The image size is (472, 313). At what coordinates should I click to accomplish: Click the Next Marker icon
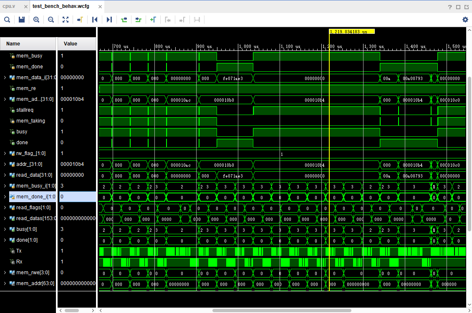pos(182,20)
